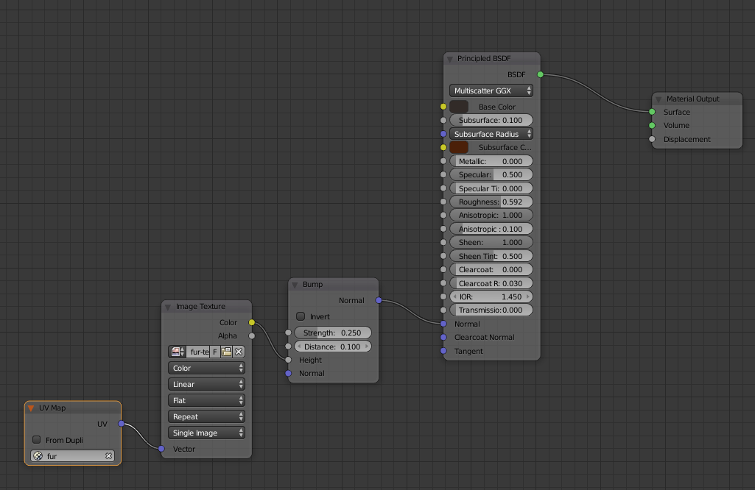Viewport: 755px width, 490px height.
Task: Click the yellow Color output socket
Action: (252, 322)
